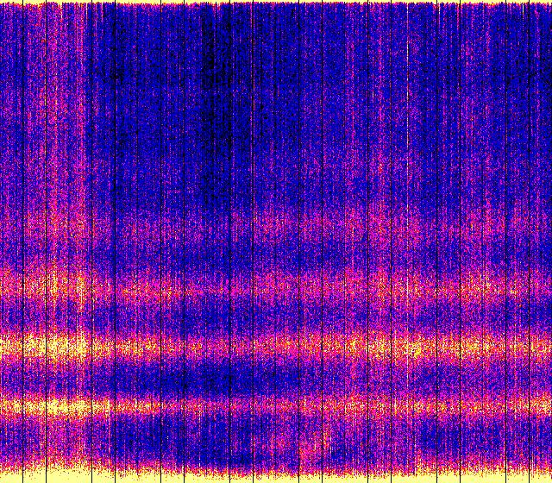Click the yellow strip along the spectrogram's bottom edge

pyautogui.click(x=276, y=476)
